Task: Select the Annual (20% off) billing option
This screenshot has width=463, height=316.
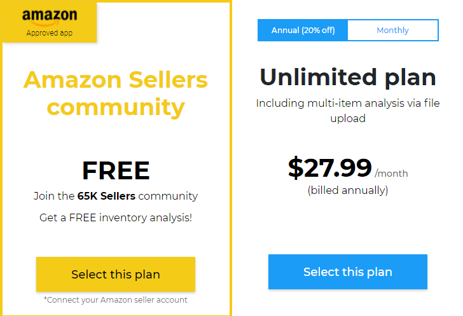Action: pos(303,30)
